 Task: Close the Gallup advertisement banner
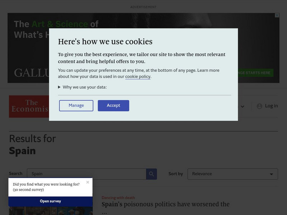click(x=277, y=15)
